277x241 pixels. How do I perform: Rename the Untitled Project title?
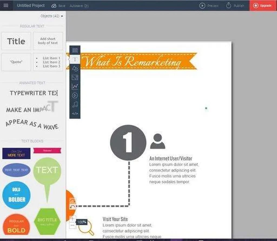(x=31, y=5)
